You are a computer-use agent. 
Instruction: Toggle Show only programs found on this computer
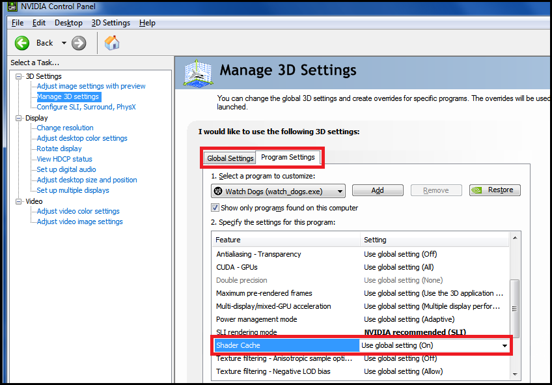click(215, 208)
